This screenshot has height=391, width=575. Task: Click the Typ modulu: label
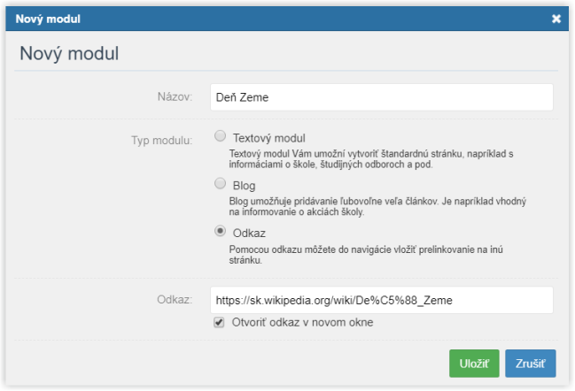(x=162, y=141)
